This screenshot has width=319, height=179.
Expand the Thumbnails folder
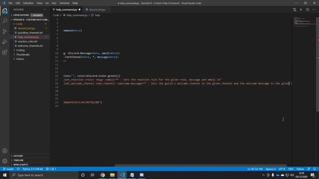click(30, 55)
